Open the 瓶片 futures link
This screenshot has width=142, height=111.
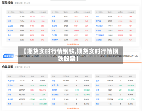(x=9, y=35)
